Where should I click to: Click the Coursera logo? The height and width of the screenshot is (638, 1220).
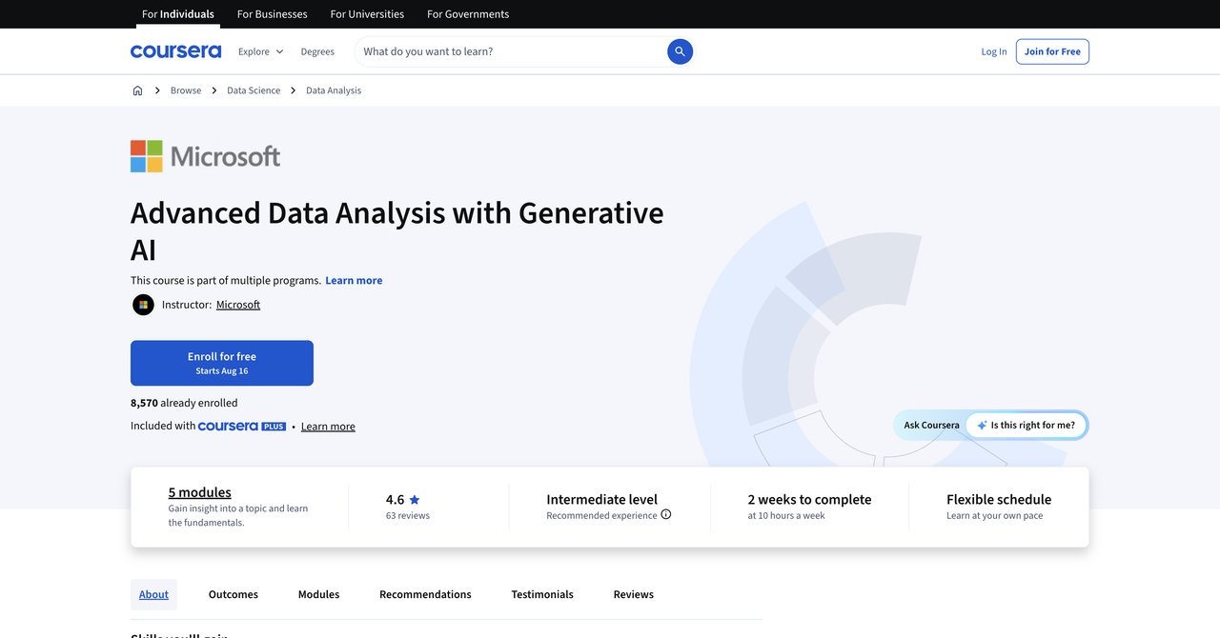175,51
